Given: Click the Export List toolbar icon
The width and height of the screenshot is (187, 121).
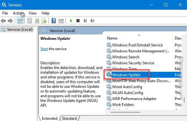Looking at the screenshot, I should [44, 21].
